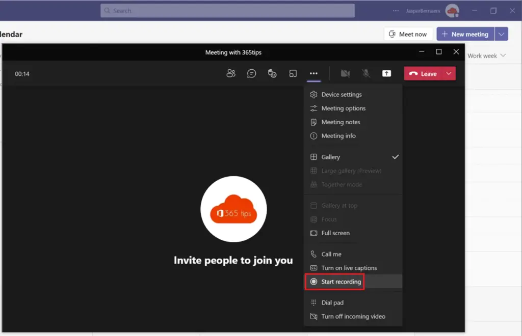Minimize the Meeting with 365tips window
This screenshot has width=522, height=336.
[x=422, y=51]
